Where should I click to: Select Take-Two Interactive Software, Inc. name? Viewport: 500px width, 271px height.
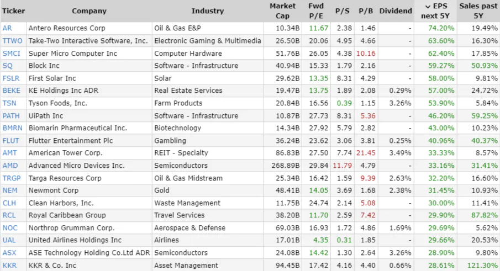(88, 41)
